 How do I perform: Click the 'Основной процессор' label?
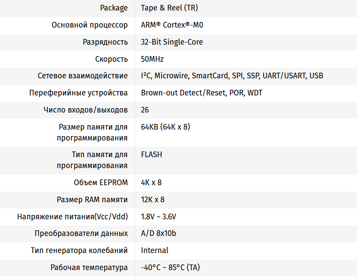point(90,25)
